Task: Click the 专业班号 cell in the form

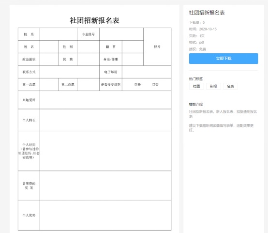Action: pos(88,34)
